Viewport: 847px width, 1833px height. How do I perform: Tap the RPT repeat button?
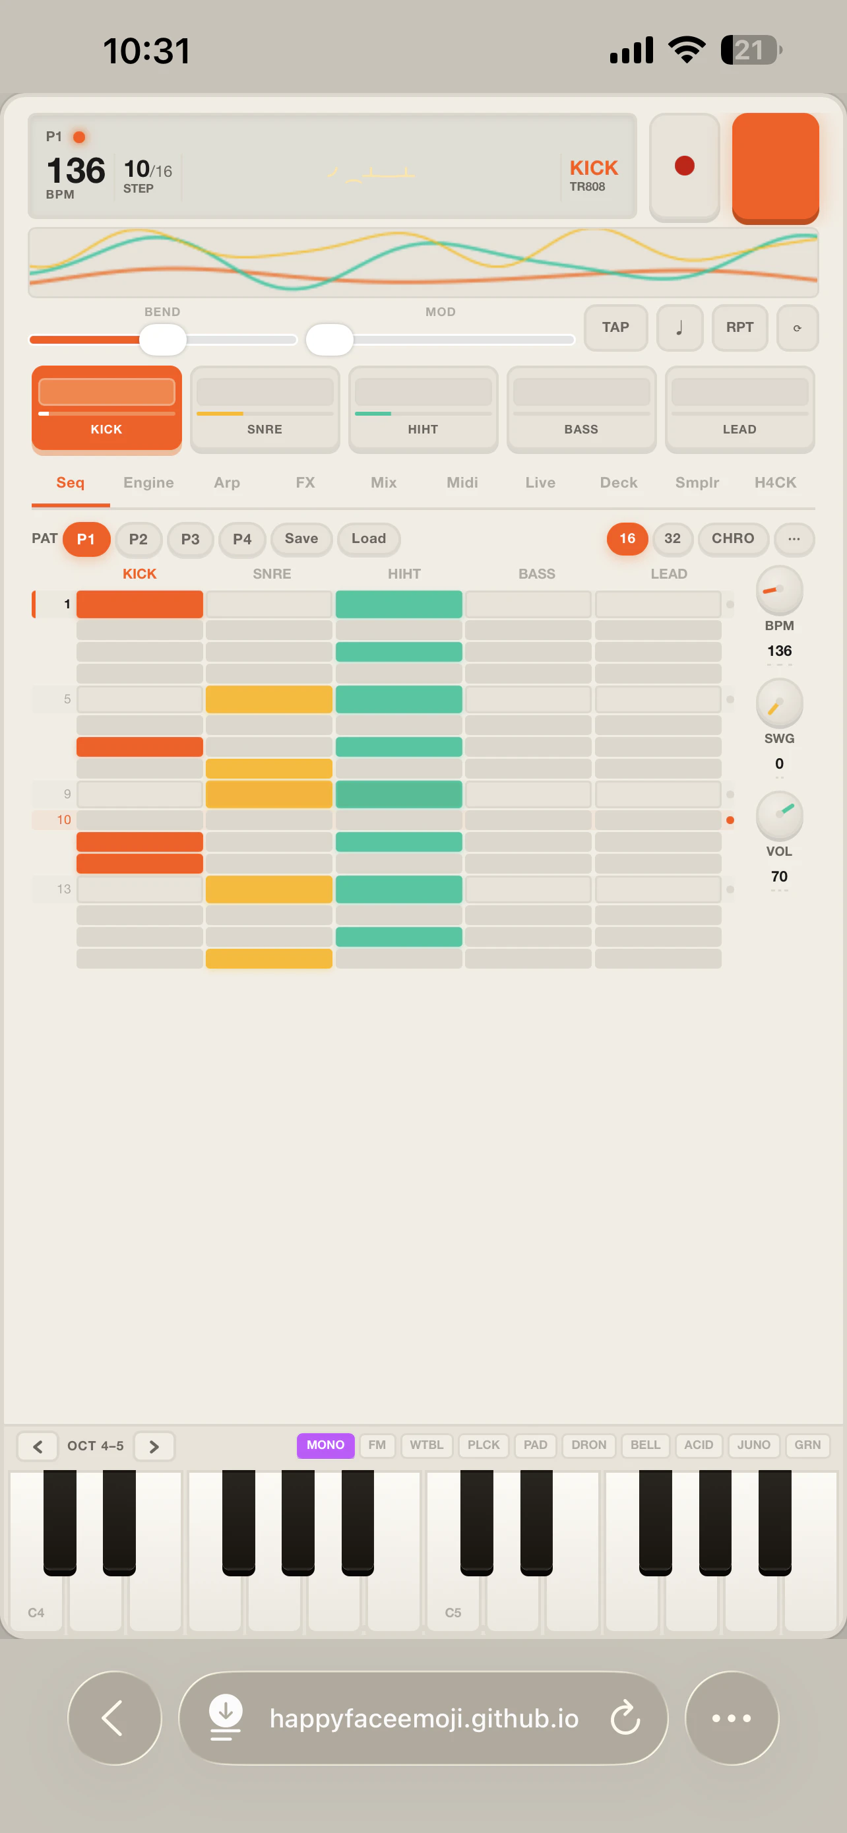click(739, 327)
